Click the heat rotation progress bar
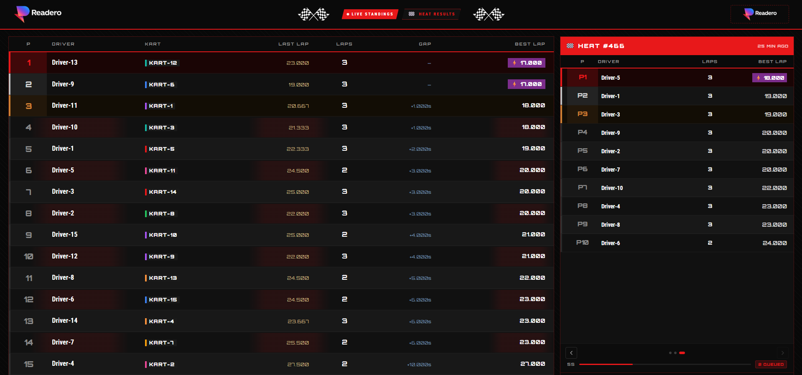Image resolution: width=802 pixels, height=375 pixels. pos(665,365)
